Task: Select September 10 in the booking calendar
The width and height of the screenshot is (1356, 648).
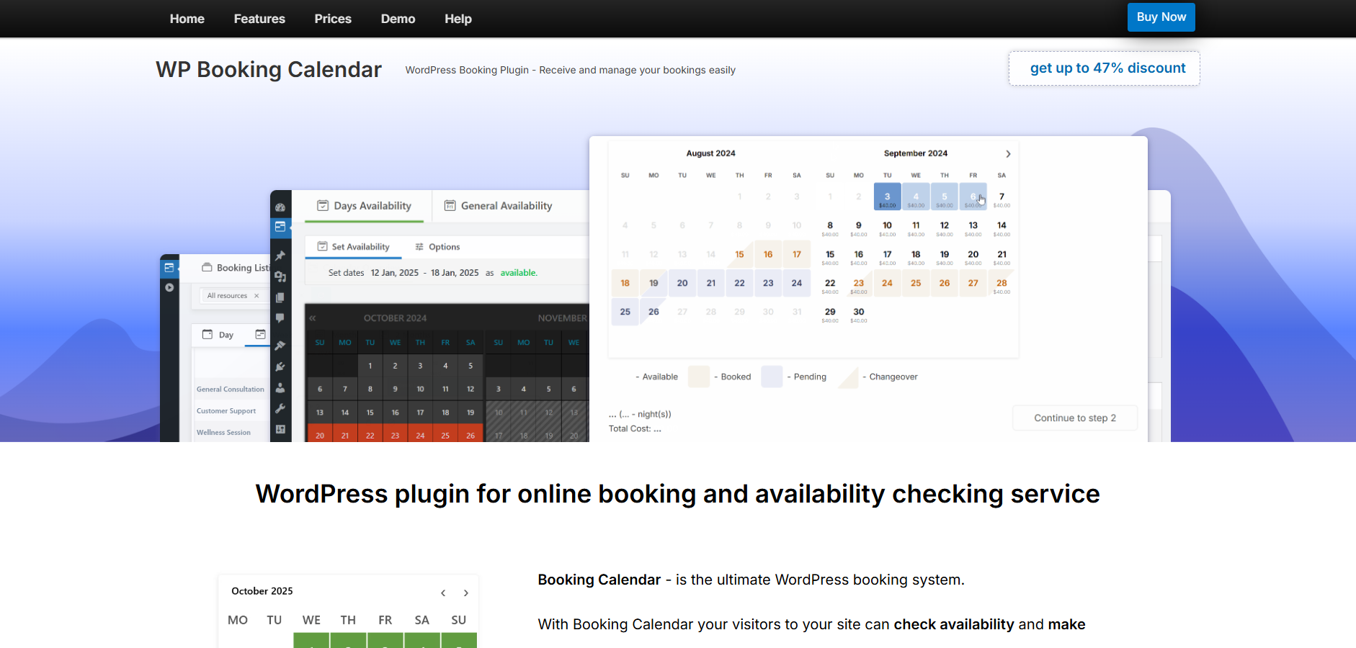Action: (x=887, y=226)
